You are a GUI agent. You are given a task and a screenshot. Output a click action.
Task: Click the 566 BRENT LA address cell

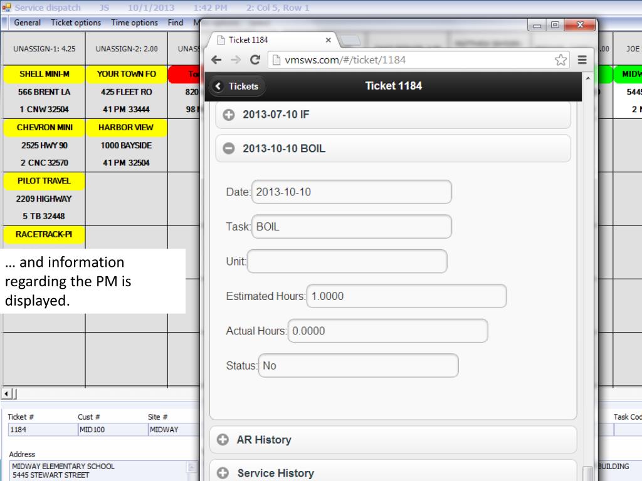45,92
